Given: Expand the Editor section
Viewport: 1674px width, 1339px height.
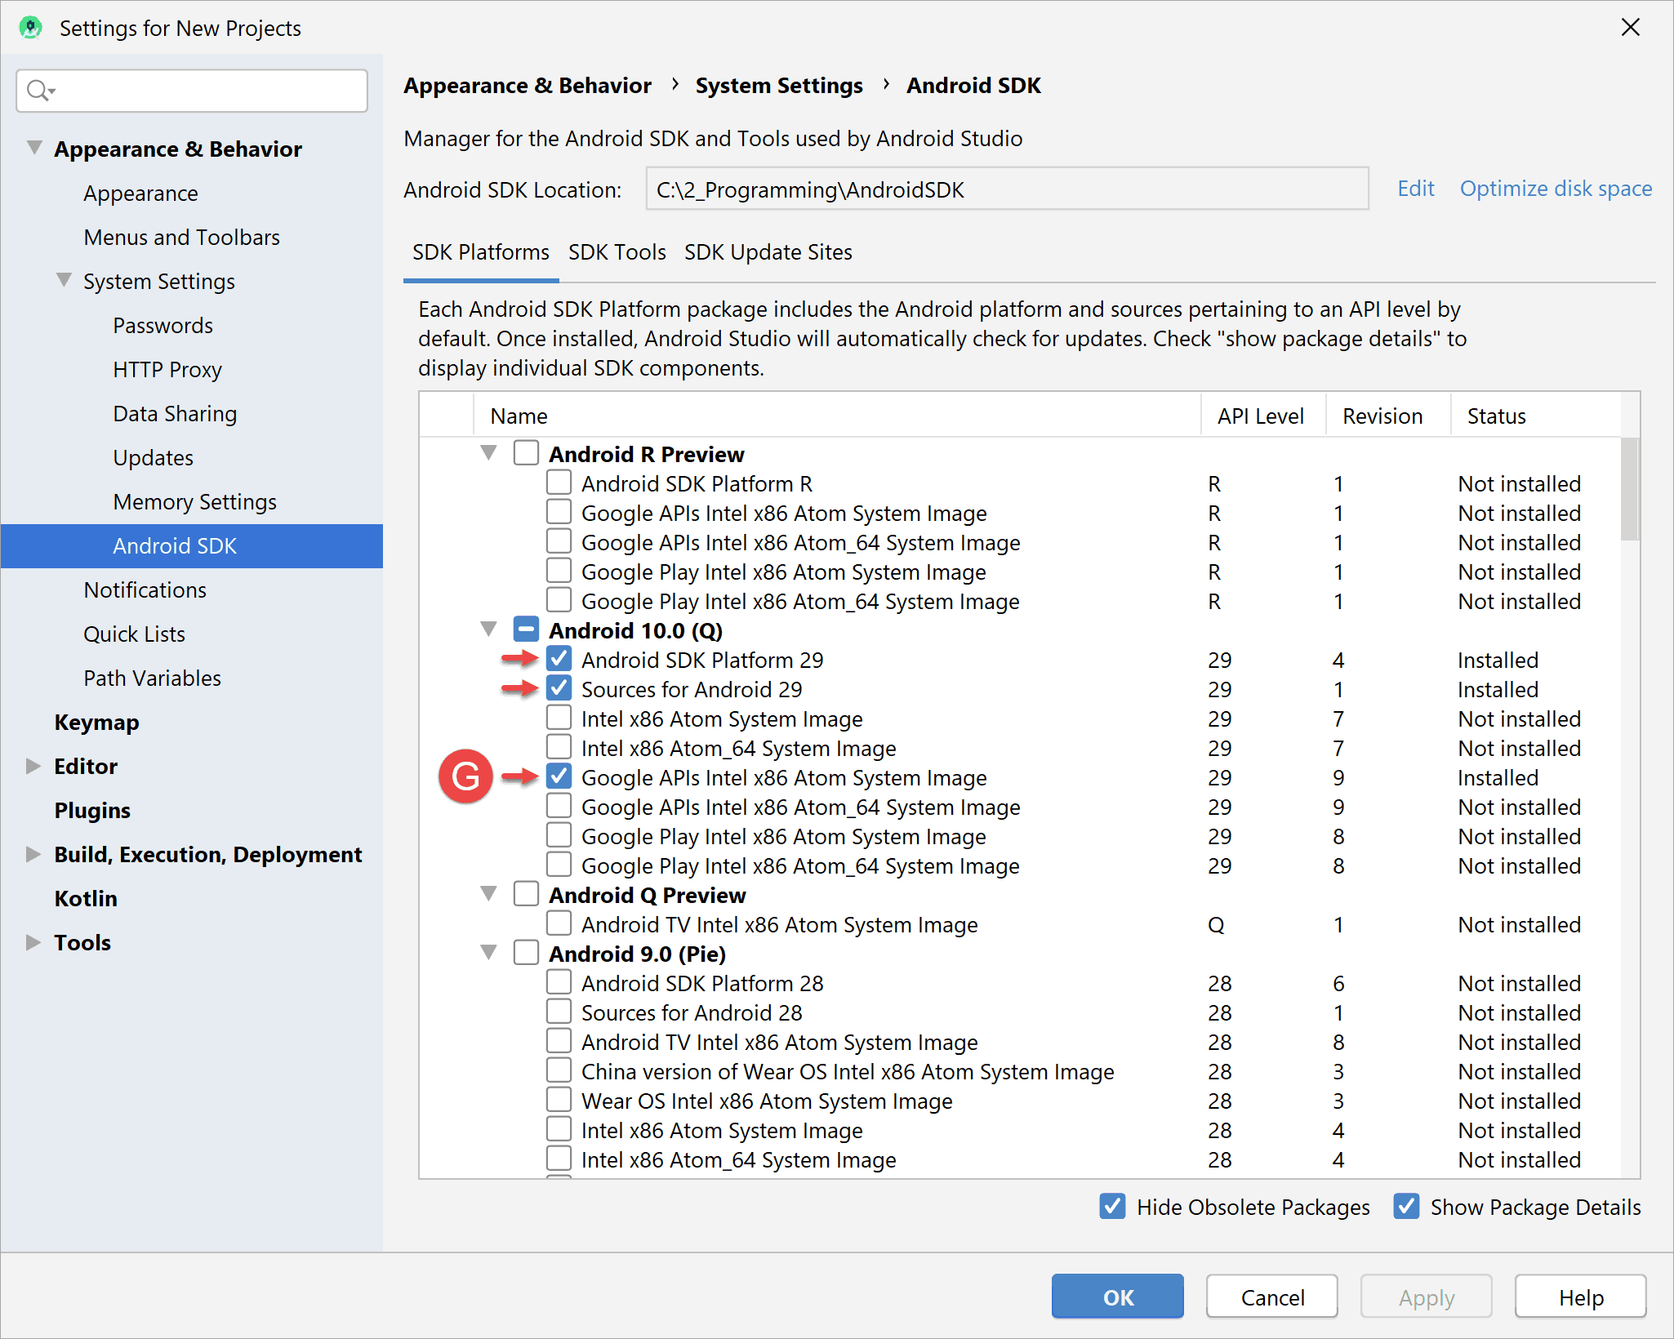Looking at the screenshot, I should 33,766.
